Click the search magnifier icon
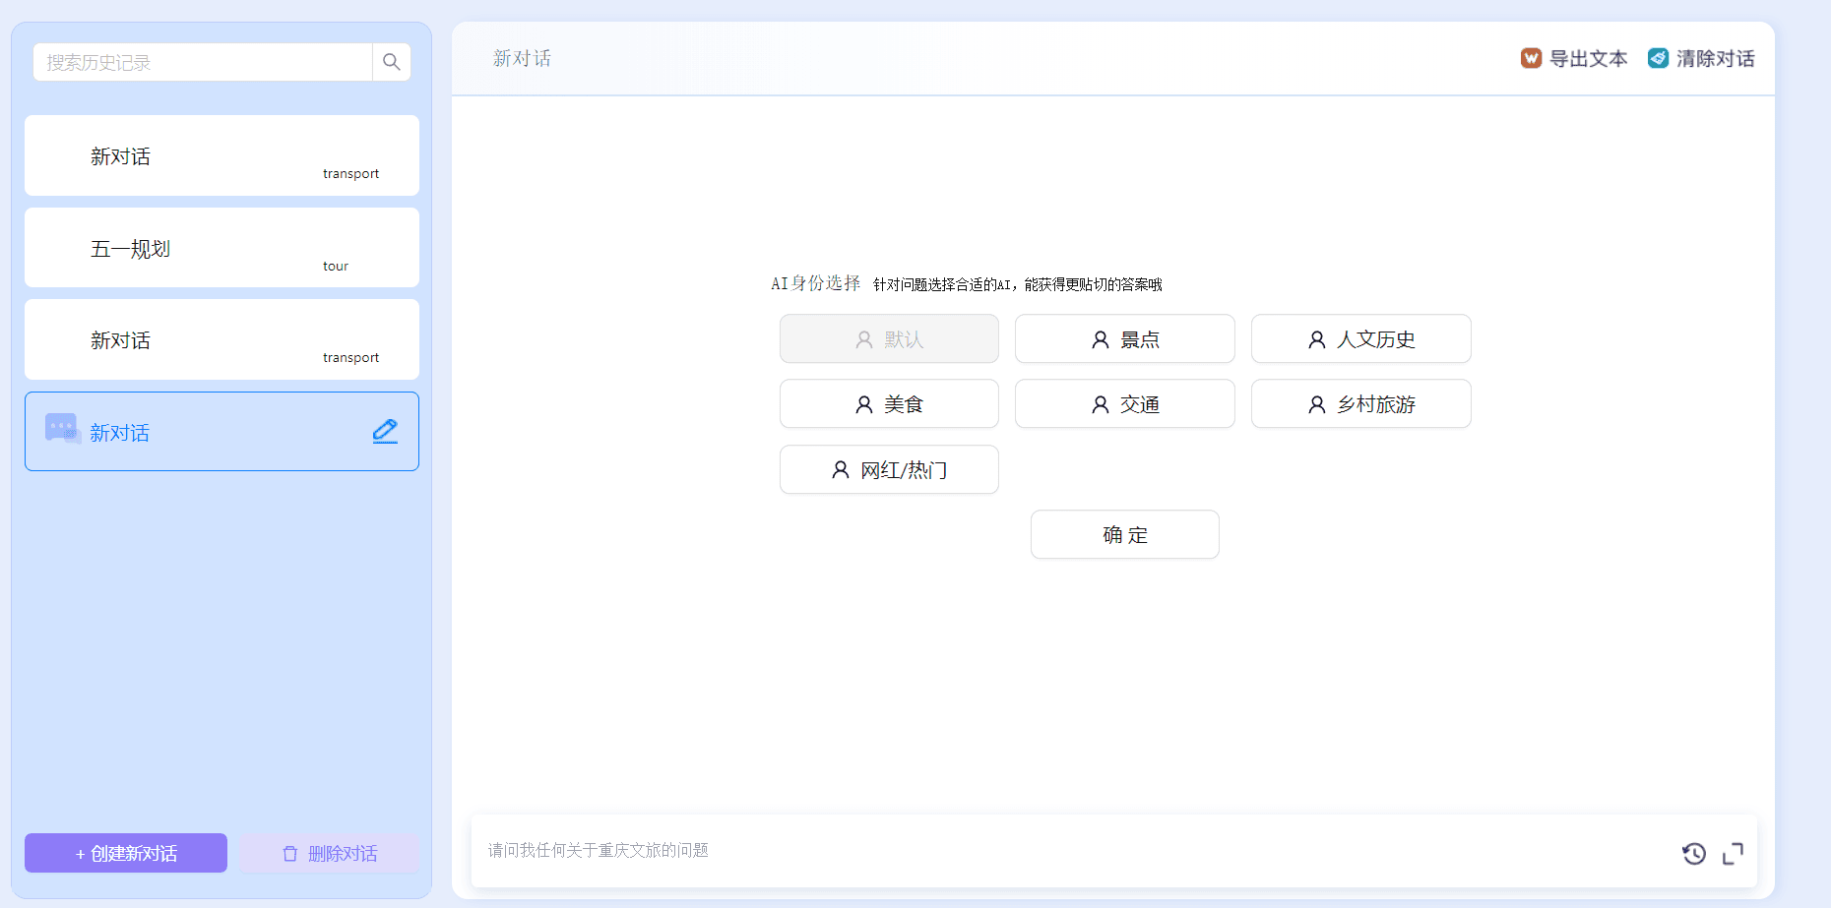Image resolution: width=1831 pixels, height=908 pixels. [391, 62]
